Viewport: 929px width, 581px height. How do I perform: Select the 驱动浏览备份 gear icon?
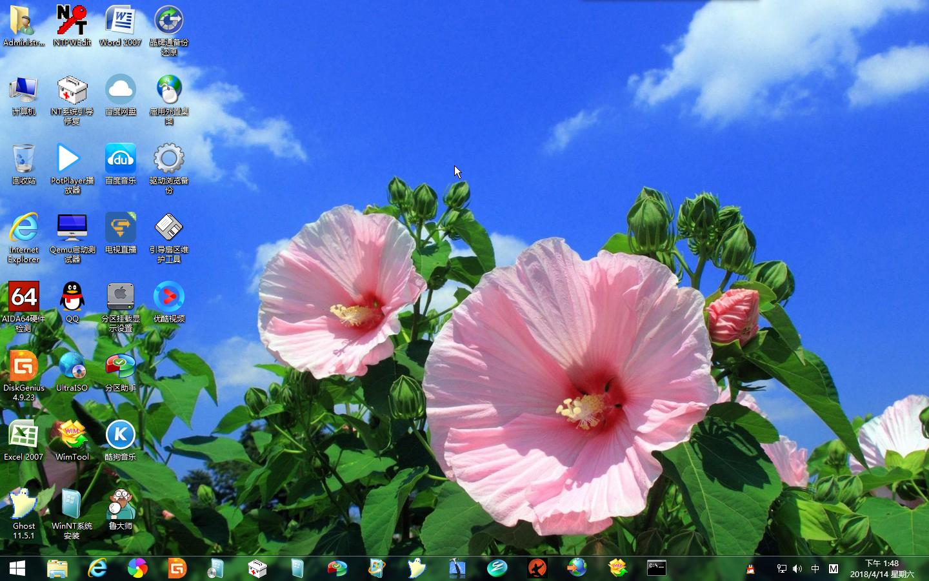[169, 168]
